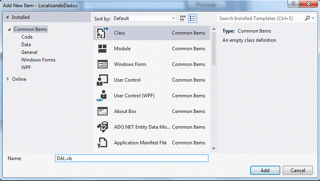Viewport: 320px width, 181px height.
Task: Select the Data category
Action: click(x=26, y=44)
